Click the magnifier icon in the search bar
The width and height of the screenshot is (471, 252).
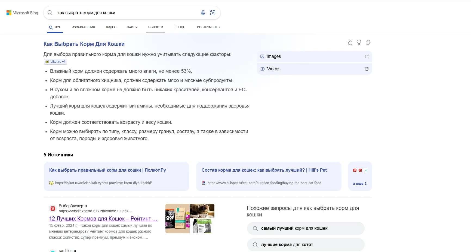click(x=50, y=12)
